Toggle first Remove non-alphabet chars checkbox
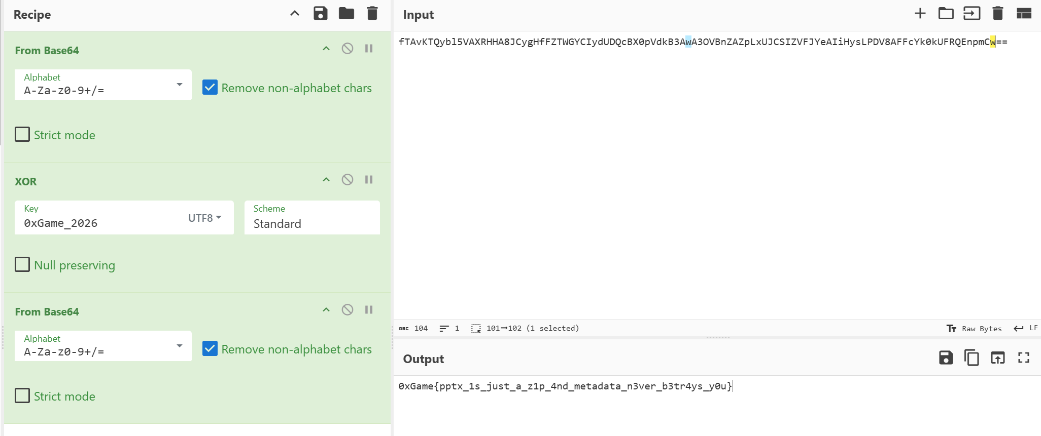Screen dimensions: 1041x436 [x=210, y=88]
